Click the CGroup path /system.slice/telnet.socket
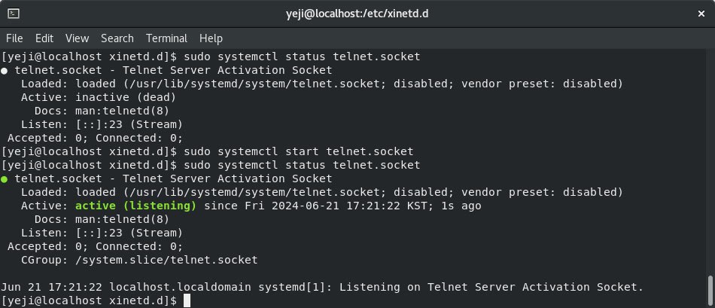This screenshot has height=308, width=715. point(166,260)
